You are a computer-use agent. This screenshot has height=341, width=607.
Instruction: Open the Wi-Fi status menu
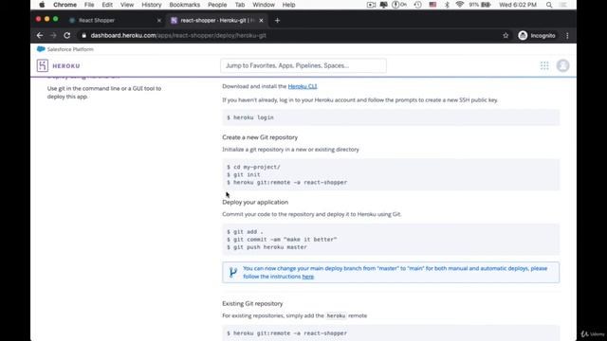(459, 5)
